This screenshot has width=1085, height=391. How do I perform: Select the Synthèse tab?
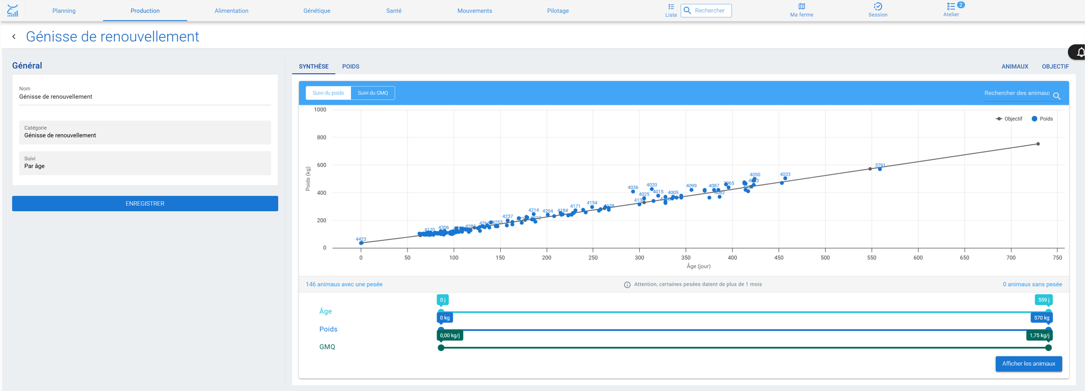[314, 67]
